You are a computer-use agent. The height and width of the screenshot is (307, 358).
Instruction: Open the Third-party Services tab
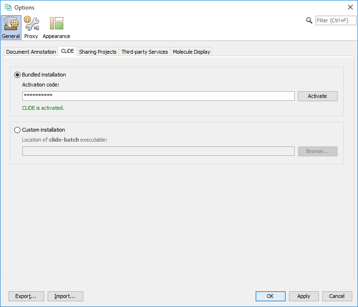[x=144, y=52]
